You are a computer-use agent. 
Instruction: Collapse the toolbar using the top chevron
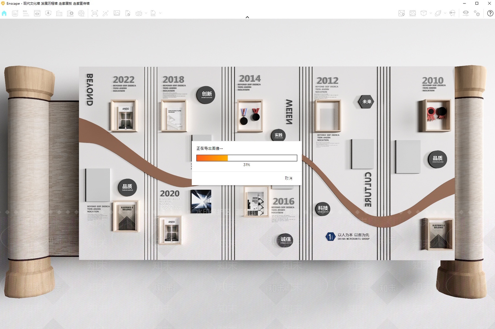247,17
